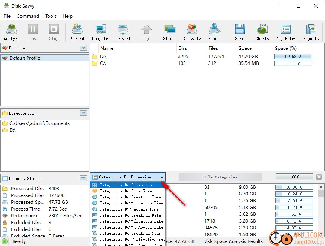Open the Slides view
This screenshot has width=325, height=246.
(170, 32)
